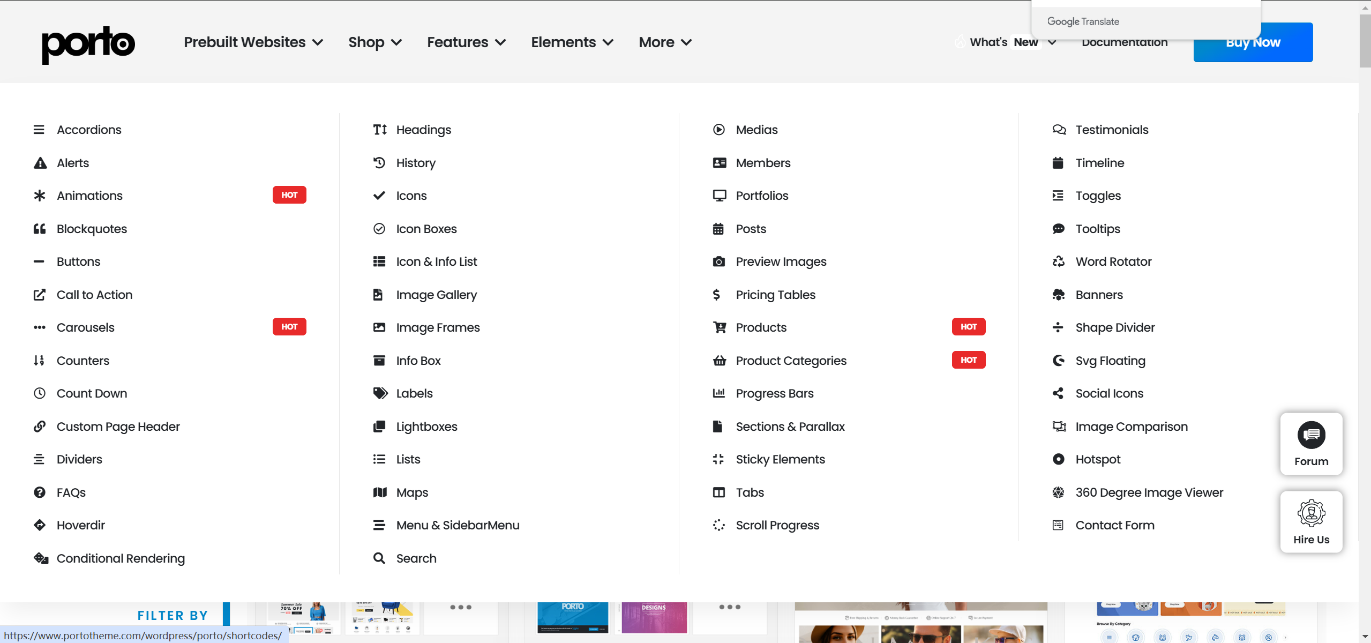Expand the Shop dropdown menu
Image resolution: width=1371 pixels, height=643 pixels.
(374, 42)
